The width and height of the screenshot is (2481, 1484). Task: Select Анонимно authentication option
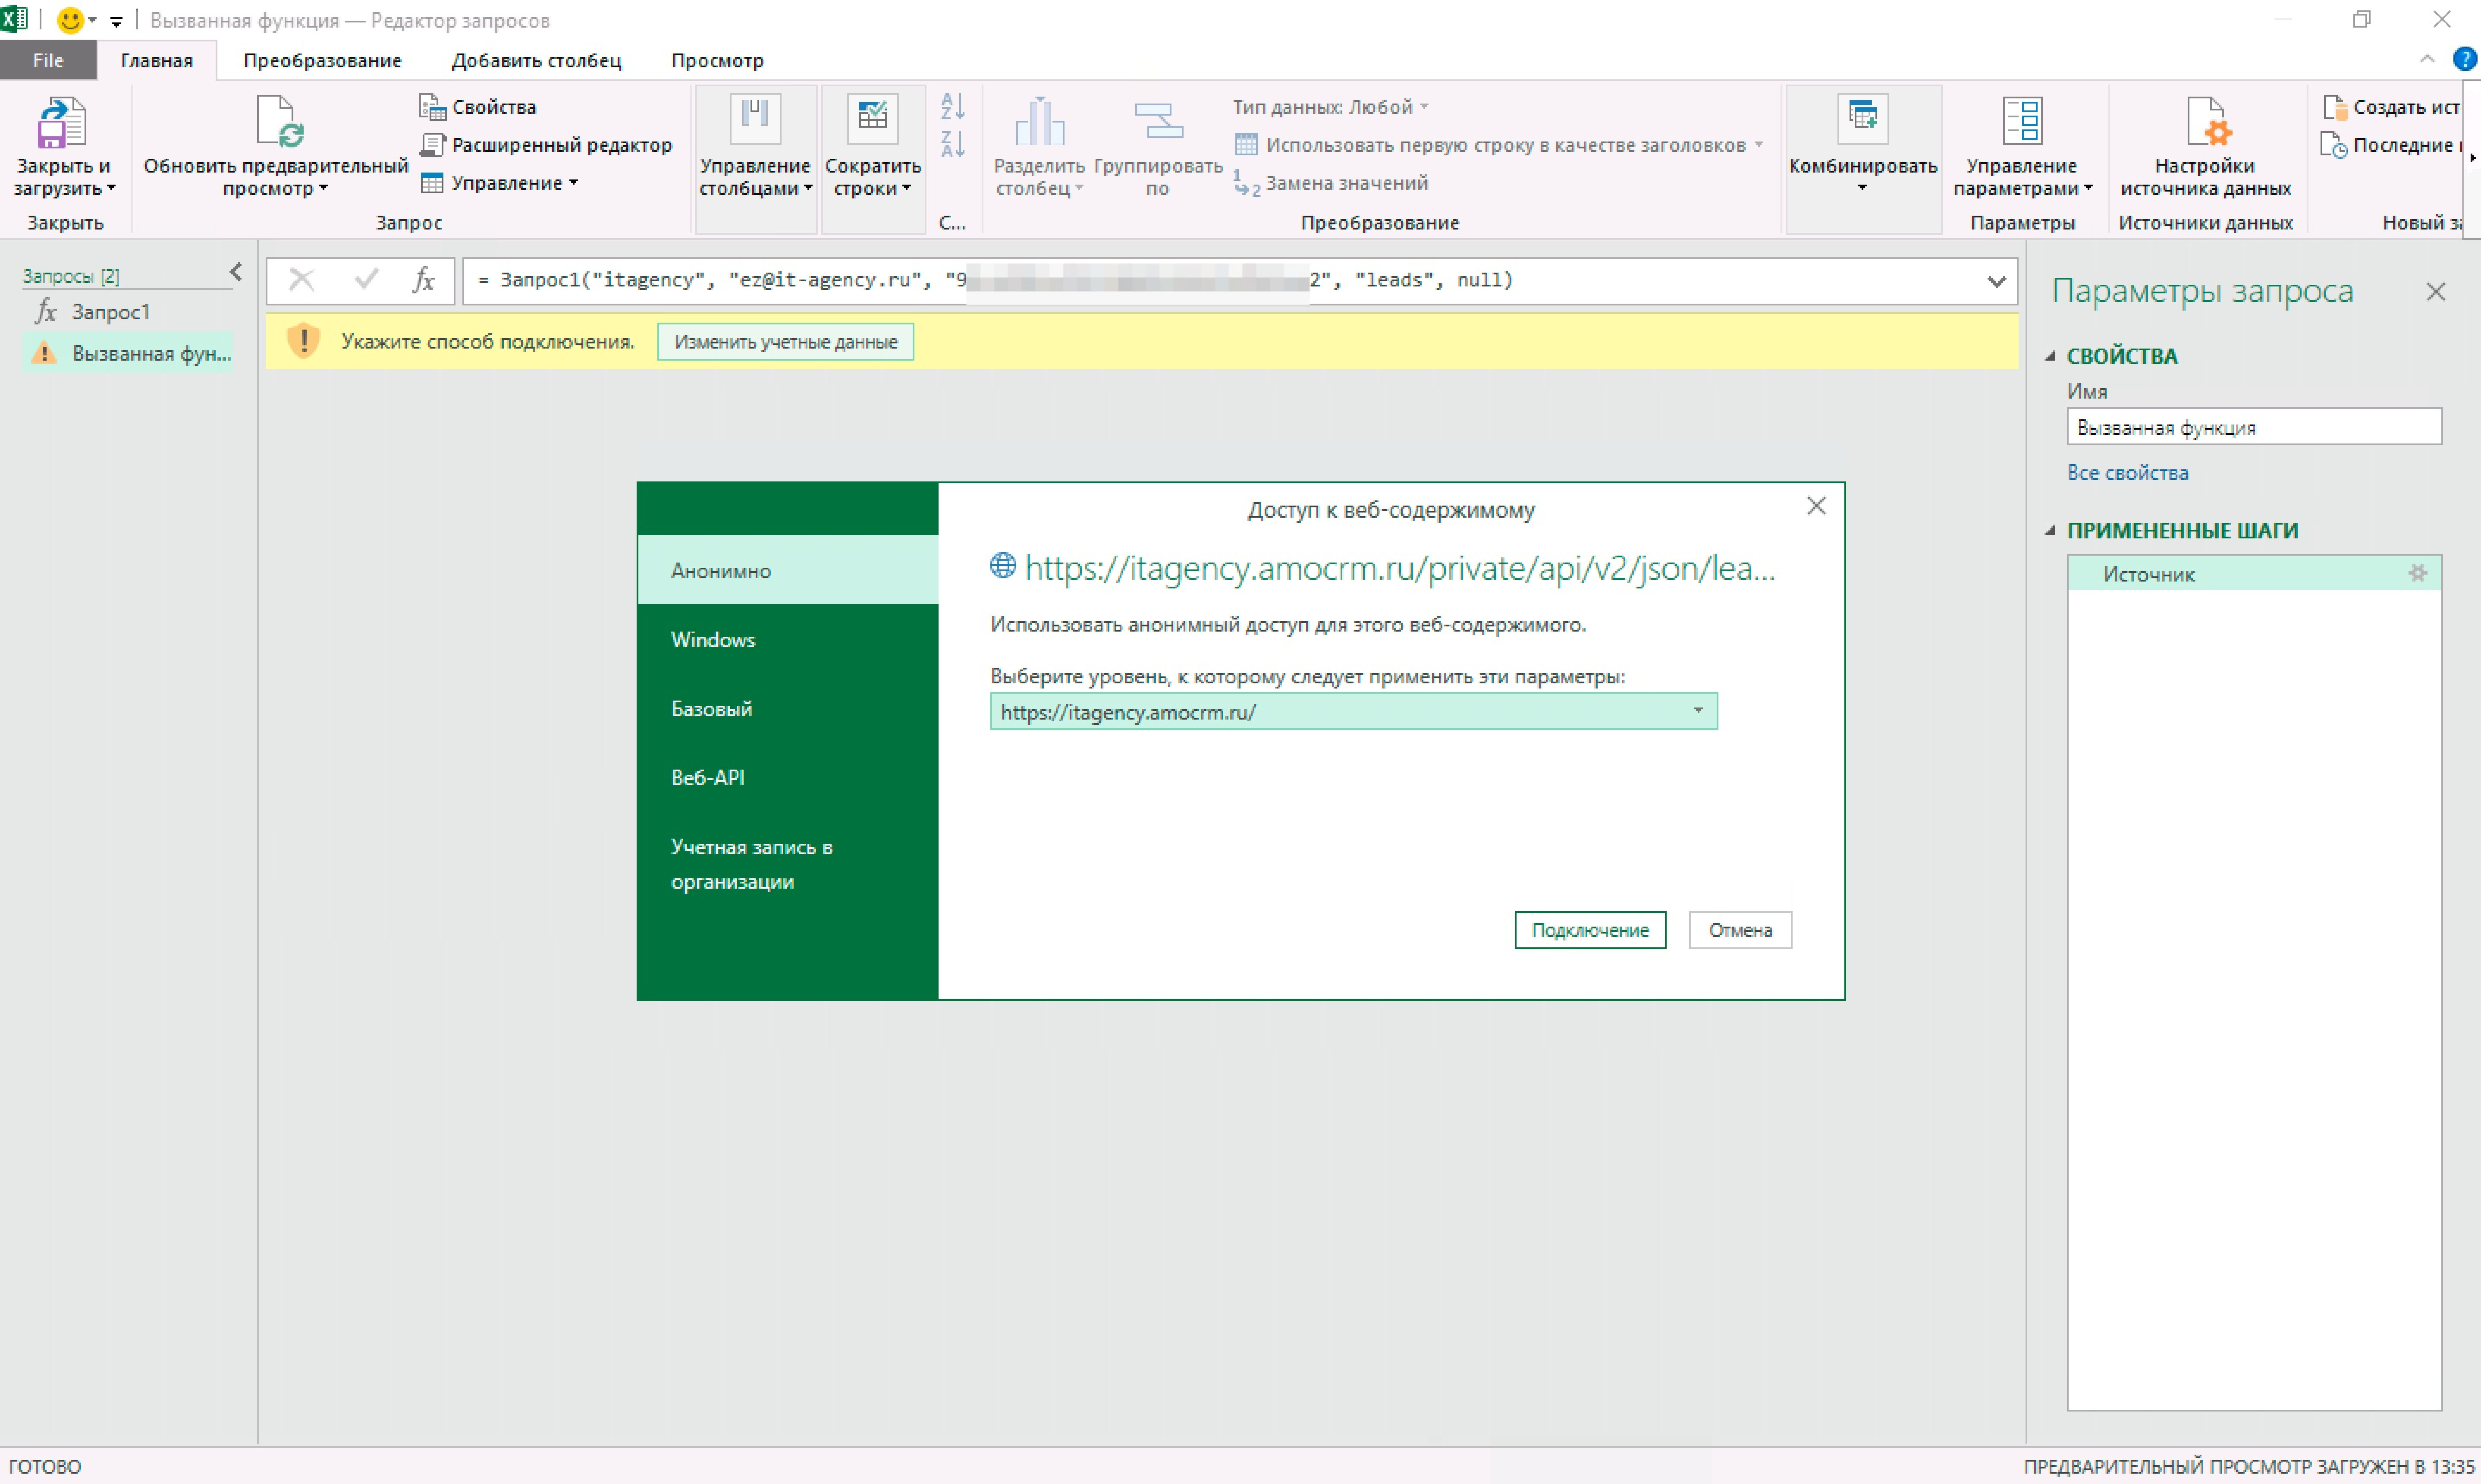click(788, 570)
